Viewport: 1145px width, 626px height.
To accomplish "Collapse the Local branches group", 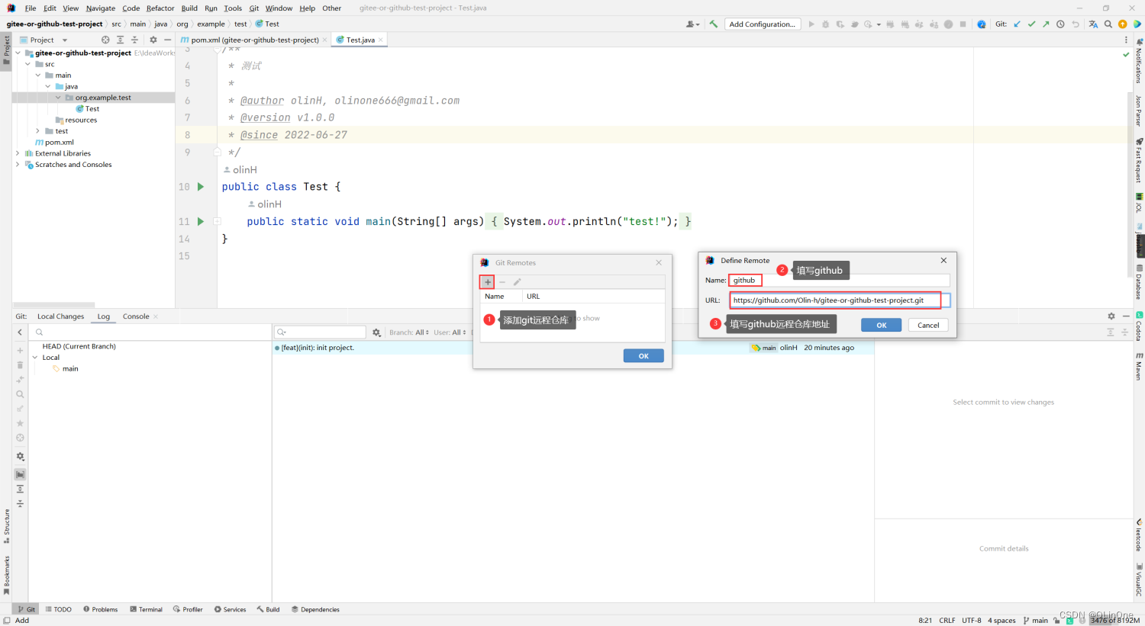I will [35, 358].
